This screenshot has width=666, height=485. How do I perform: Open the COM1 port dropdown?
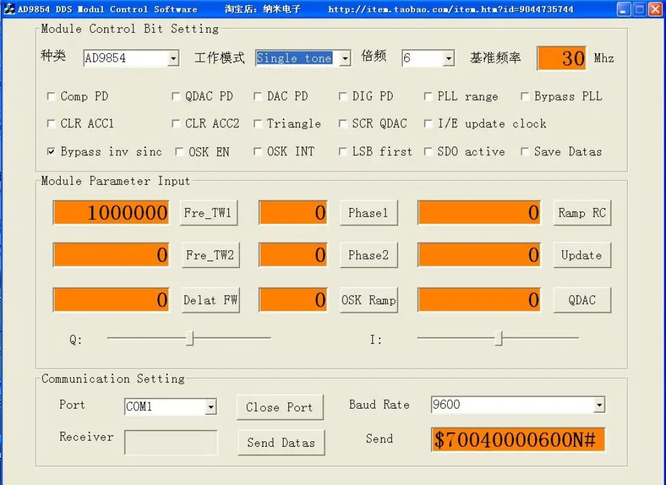click(211, 407)
